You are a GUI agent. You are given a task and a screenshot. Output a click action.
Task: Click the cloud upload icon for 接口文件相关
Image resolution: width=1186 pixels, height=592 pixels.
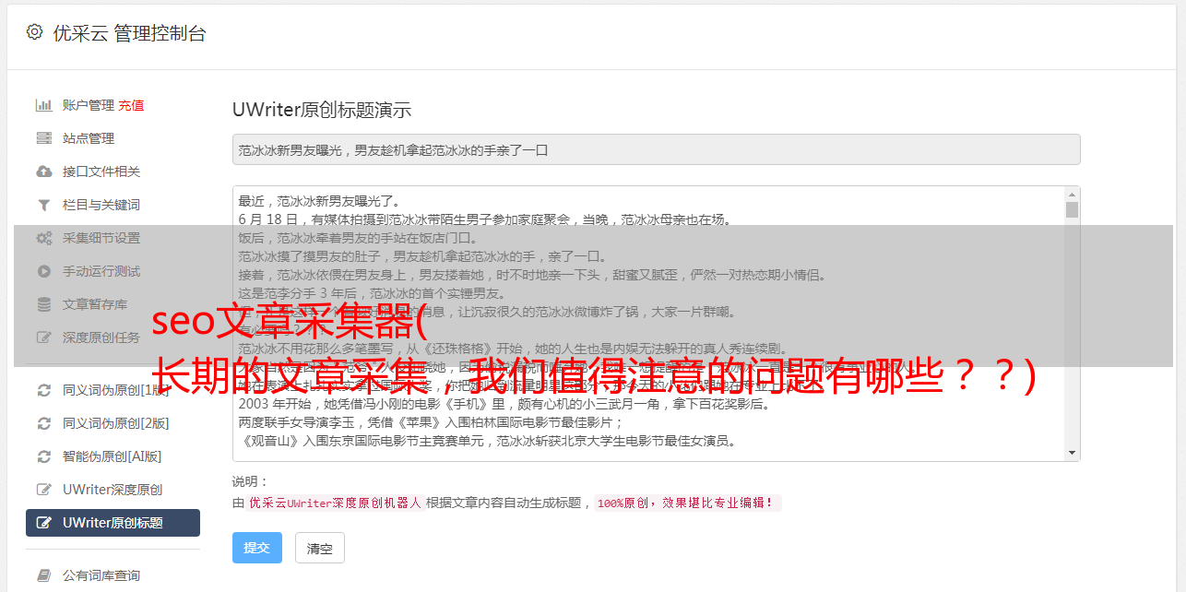point(43,172)
